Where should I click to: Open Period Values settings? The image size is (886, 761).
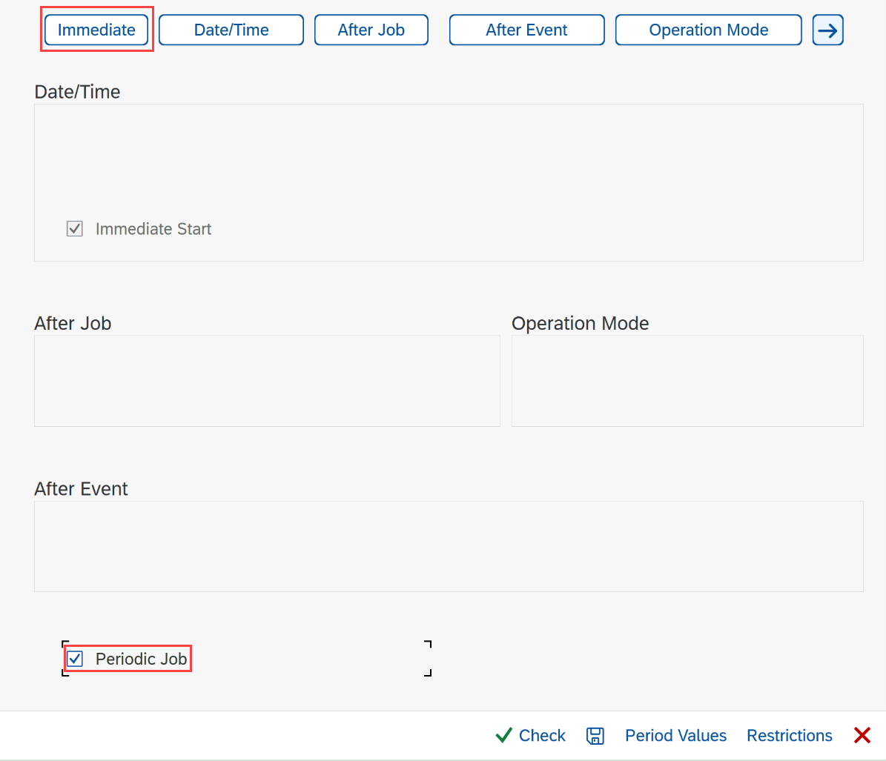(x=675, y=736)
